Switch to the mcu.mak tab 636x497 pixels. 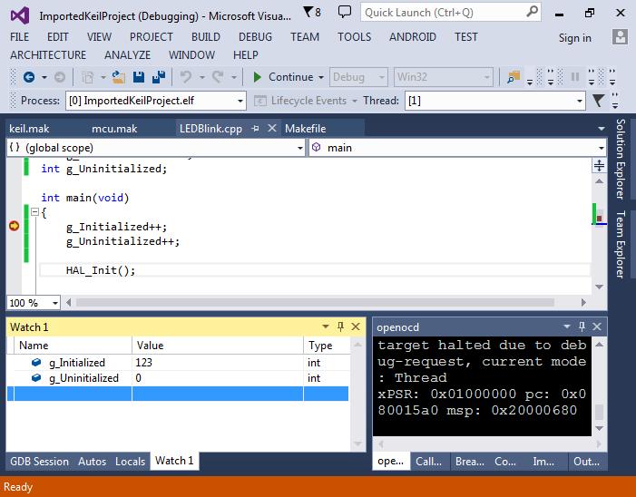[114, 129]
